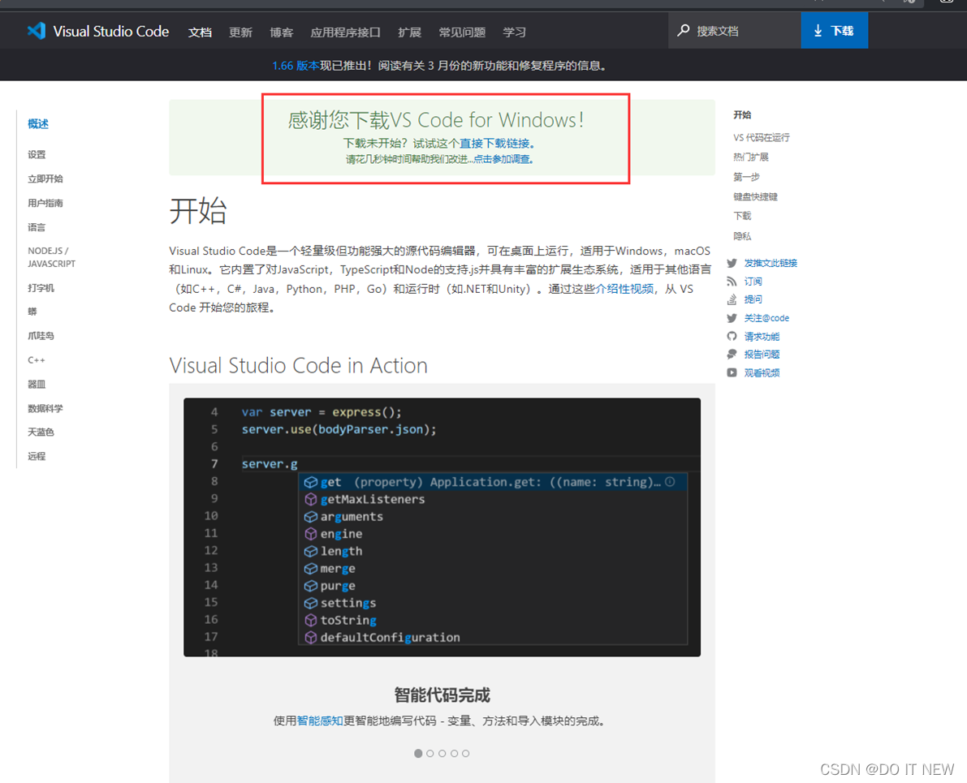Click the comment icon beside 报告问题

click(732, 354)
